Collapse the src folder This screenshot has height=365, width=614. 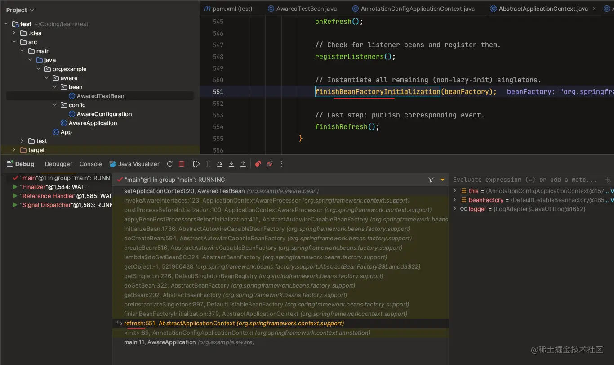(15, 42)
